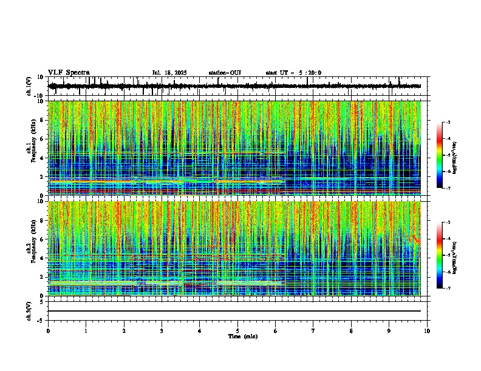
Task: Select the "ch.3(V)" axis label
Action: point(29,311)
